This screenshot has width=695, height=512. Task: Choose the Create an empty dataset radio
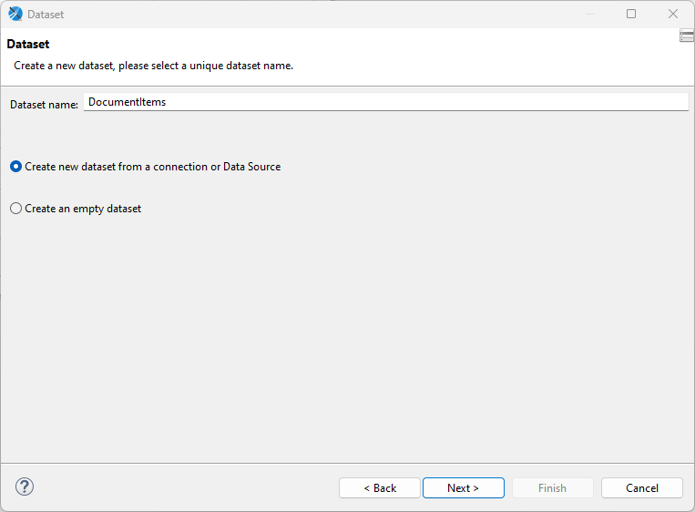[x=15, y=209]
